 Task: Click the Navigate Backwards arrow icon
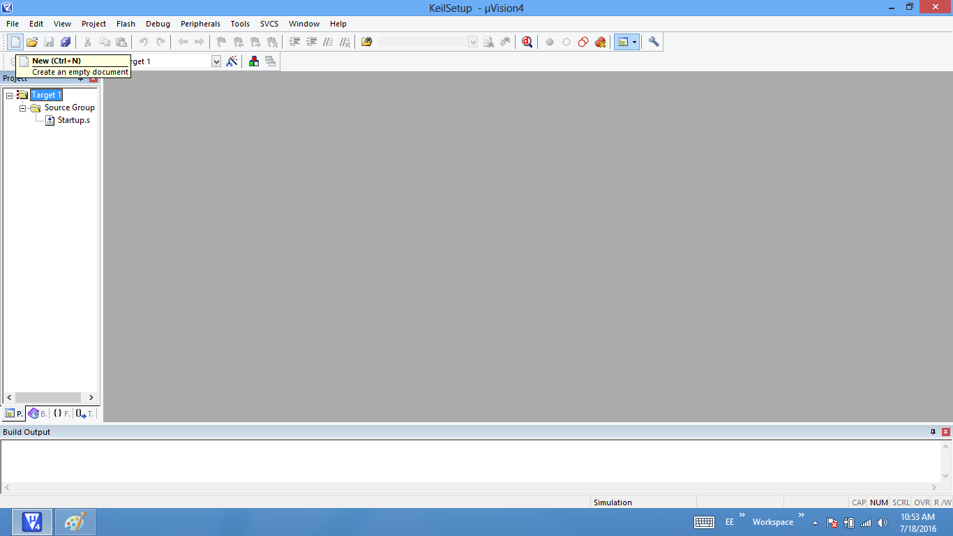[x=183, y=42]
